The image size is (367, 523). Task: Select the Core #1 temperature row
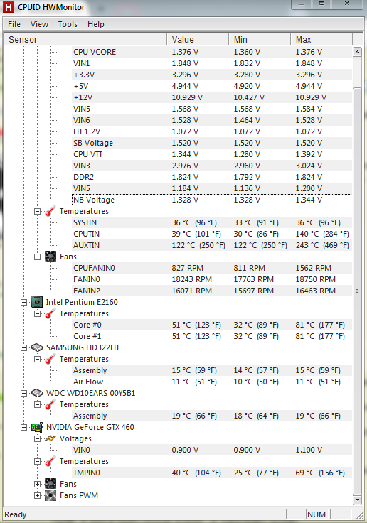coord(212,336)
